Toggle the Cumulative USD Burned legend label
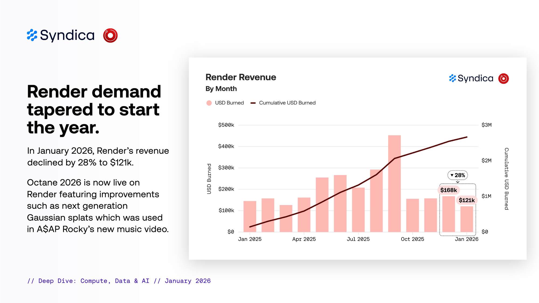Image resolution: width=539 pixels, height=303 pixels. pyautogui.click(x=287, y=103)
